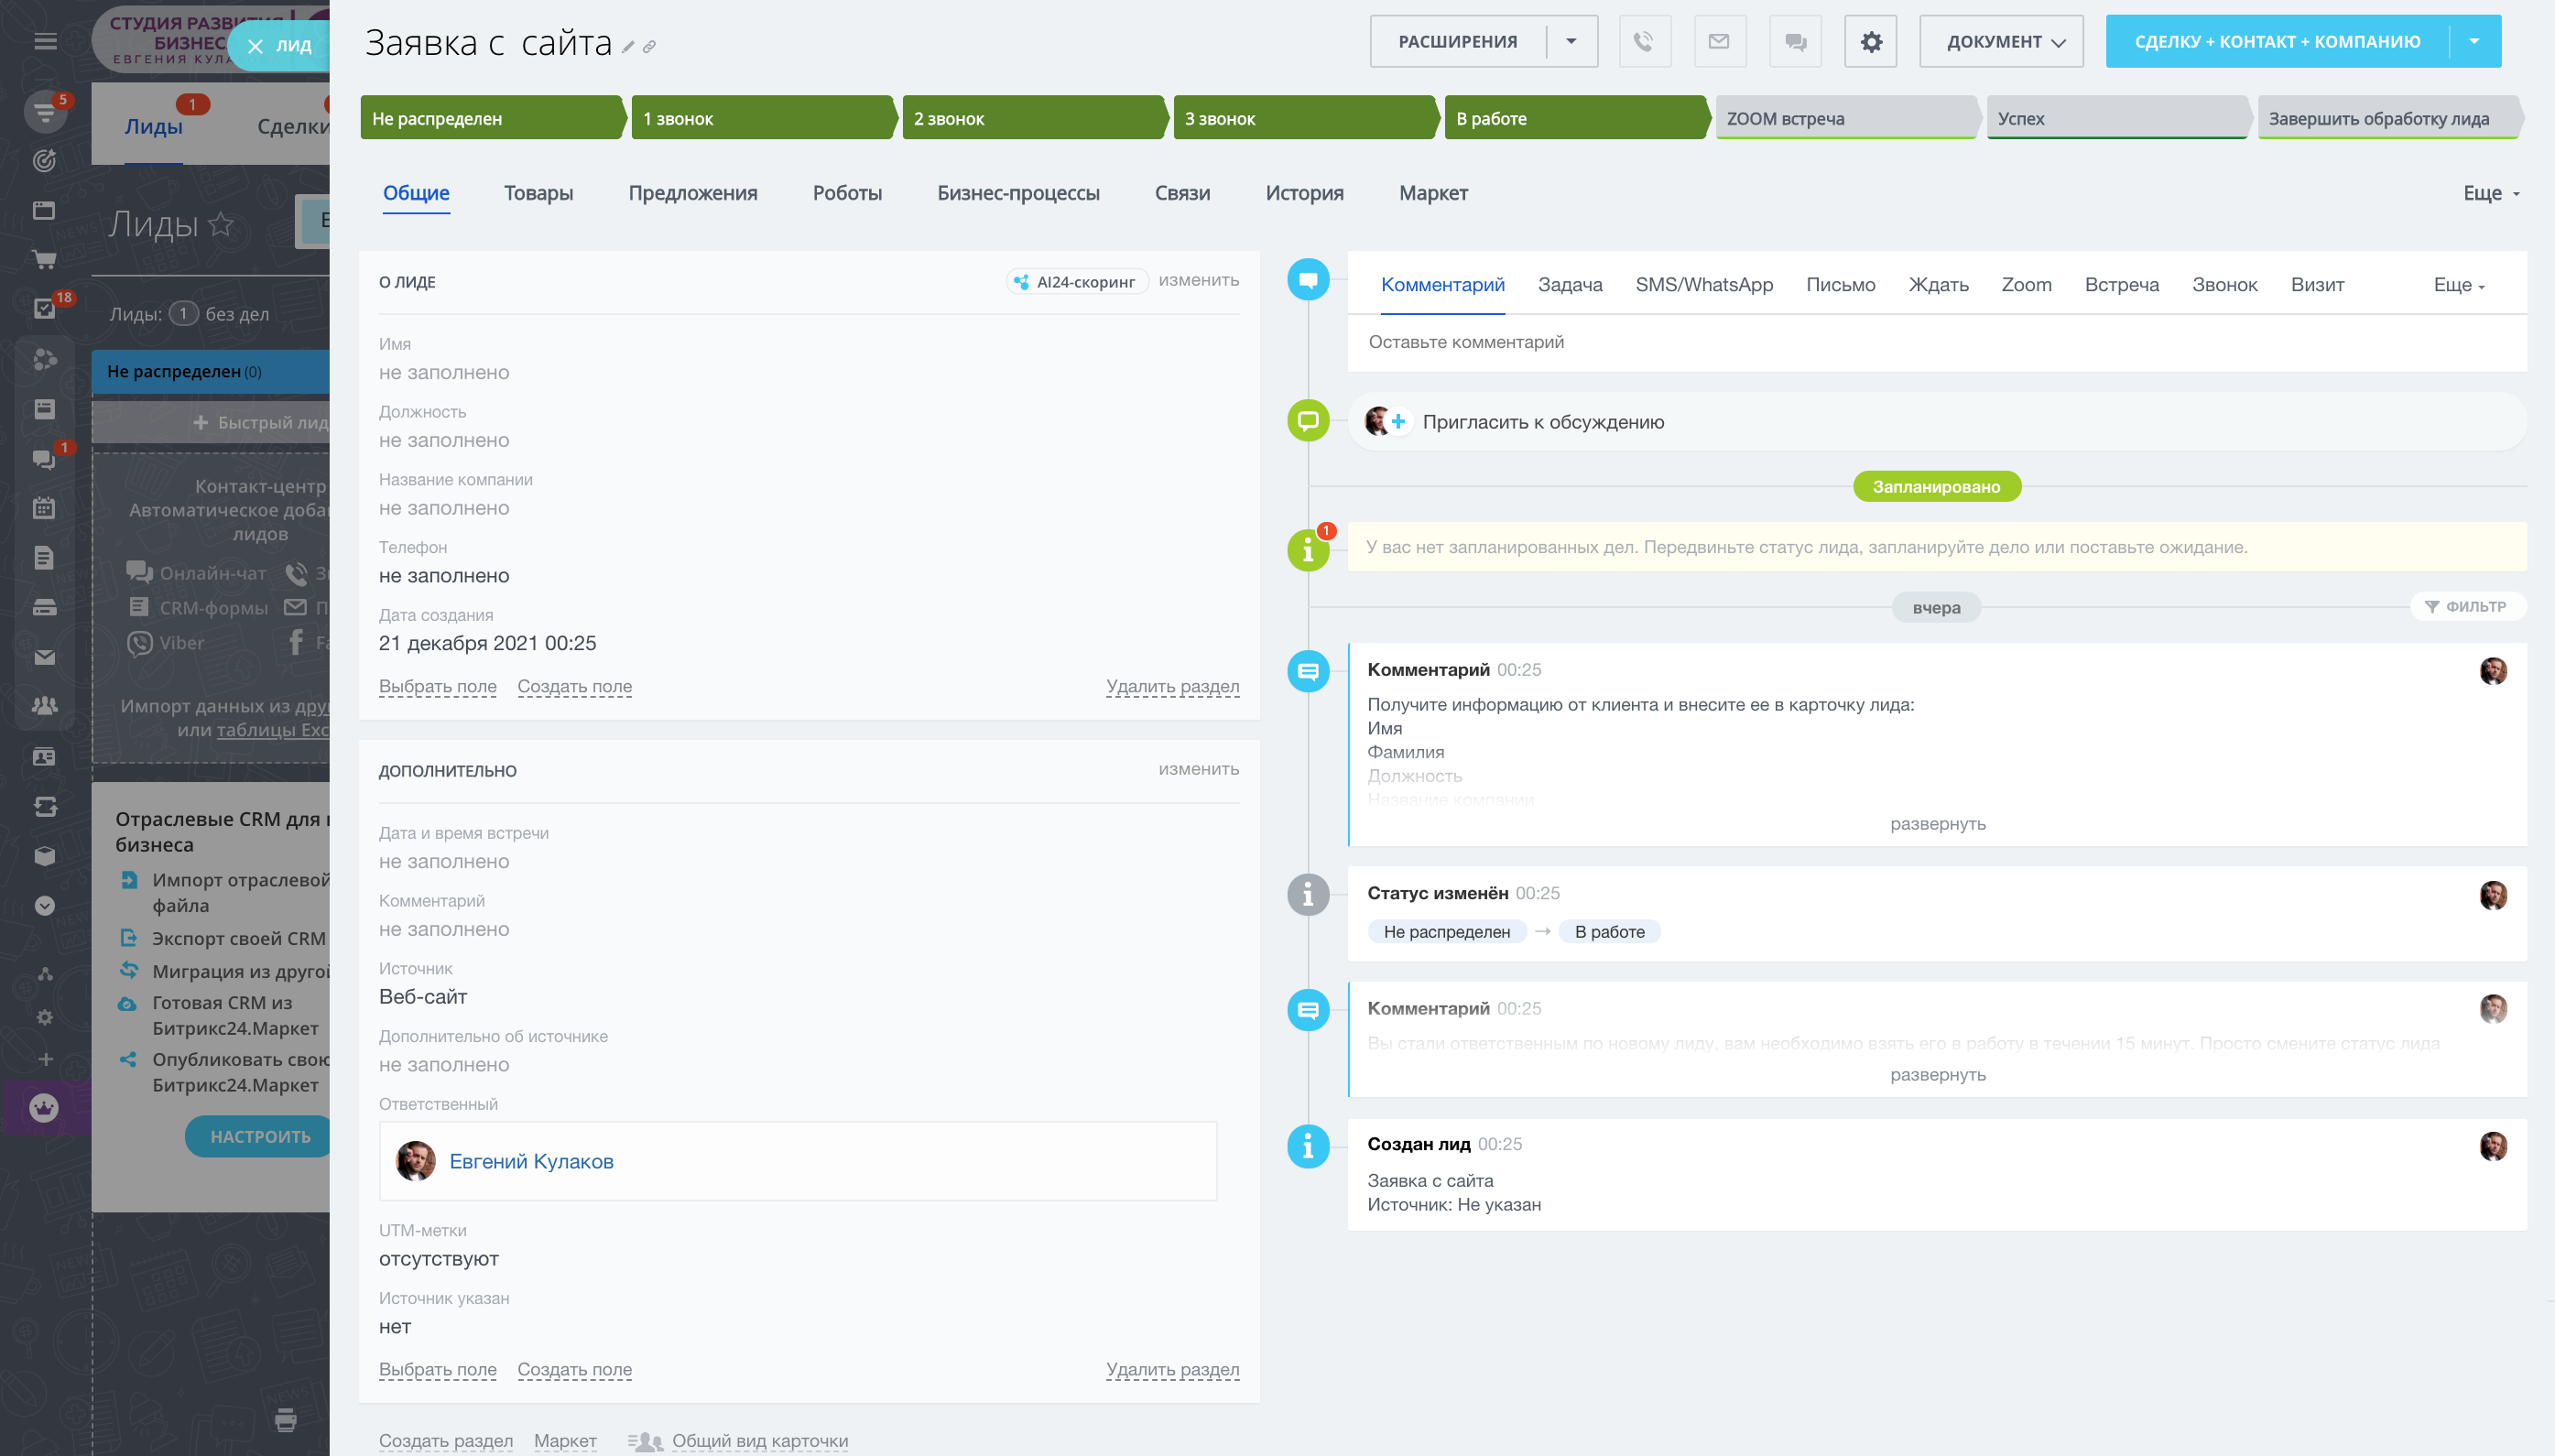The width and height of the screenshot is (2555, 1456).
Task: Click pencil icon to edit lead title
Action: pyautogui.click(x=628, y=47)
